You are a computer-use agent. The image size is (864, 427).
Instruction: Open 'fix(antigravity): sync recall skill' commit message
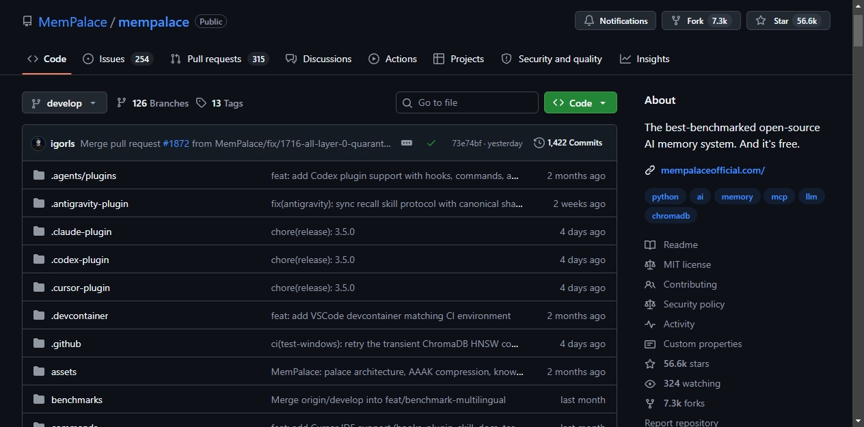tap(397, 204)
